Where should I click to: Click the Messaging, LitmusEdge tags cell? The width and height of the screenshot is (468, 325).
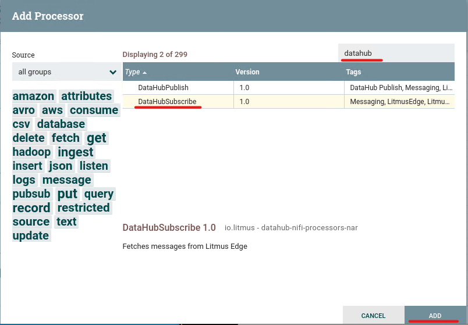pyautogui.click(x=399, y=102)
